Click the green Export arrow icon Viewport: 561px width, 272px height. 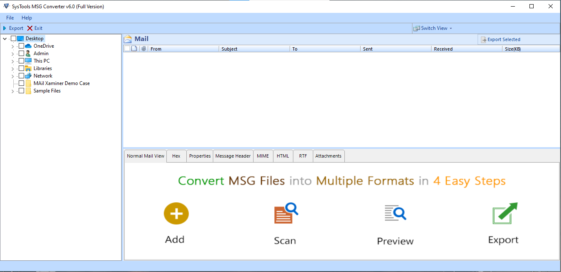pyautogui.click(x=505, y=213)
